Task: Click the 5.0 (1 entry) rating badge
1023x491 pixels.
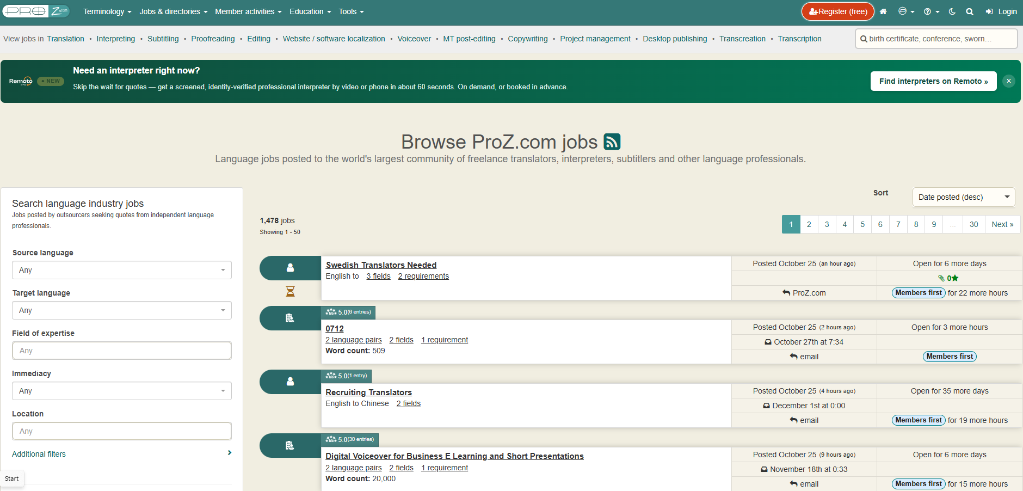Action: tap(347, 376)
